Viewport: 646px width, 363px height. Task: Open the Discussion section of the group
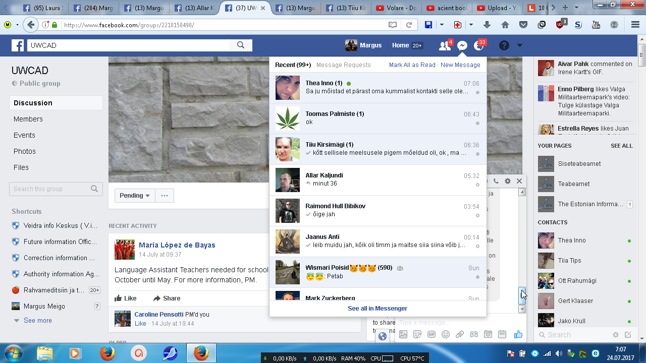pos(56,103)
